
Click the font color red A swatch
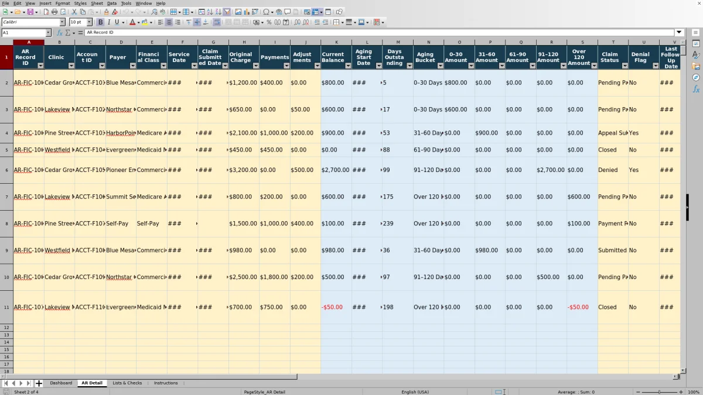point(132,22)
